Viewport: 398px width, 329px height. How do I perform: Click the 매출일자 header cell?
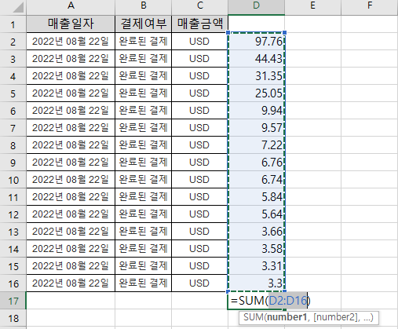pyautogui.click(x=71, y=24)
